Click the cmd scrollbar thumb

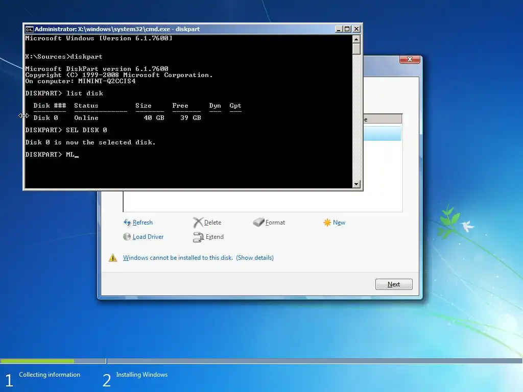[x=356, y=48]
